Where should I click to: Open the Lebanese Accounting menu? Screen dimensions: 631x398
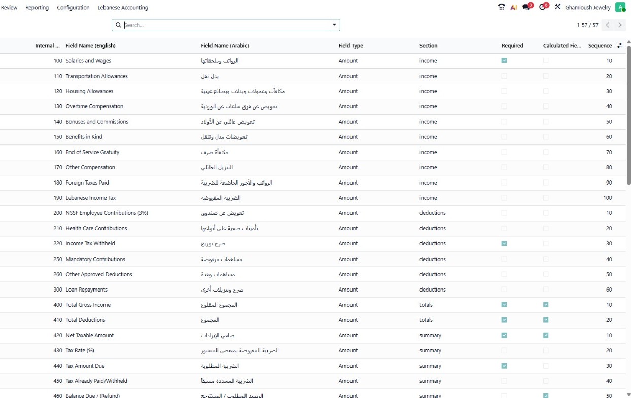click(123, 8)
